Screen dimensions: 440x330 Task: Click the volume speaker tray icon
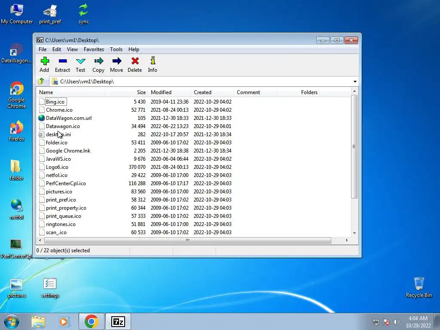[x=397, y=322]
